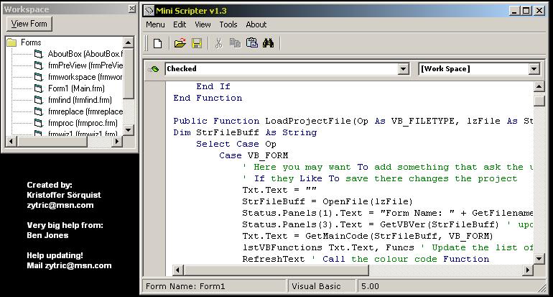Close the Workspace panel
The height and width of the screenshot is (297, 553).
[x=131, y=9]
